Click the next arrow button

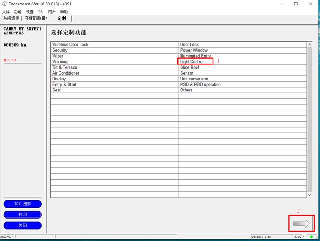point(301,223)
